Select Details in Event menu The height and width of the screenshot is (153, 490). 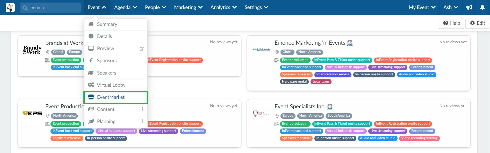(x=116, y=36)
